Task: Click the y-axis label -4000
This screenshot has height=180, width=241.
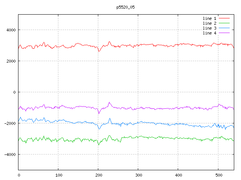Action: [10, 154]
